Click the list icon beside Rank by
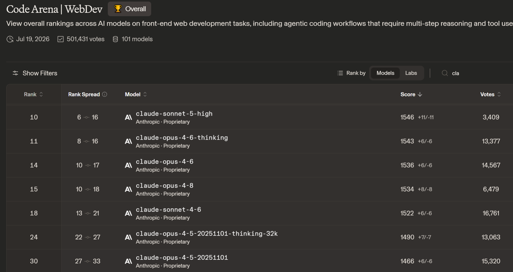 point(340,73)
